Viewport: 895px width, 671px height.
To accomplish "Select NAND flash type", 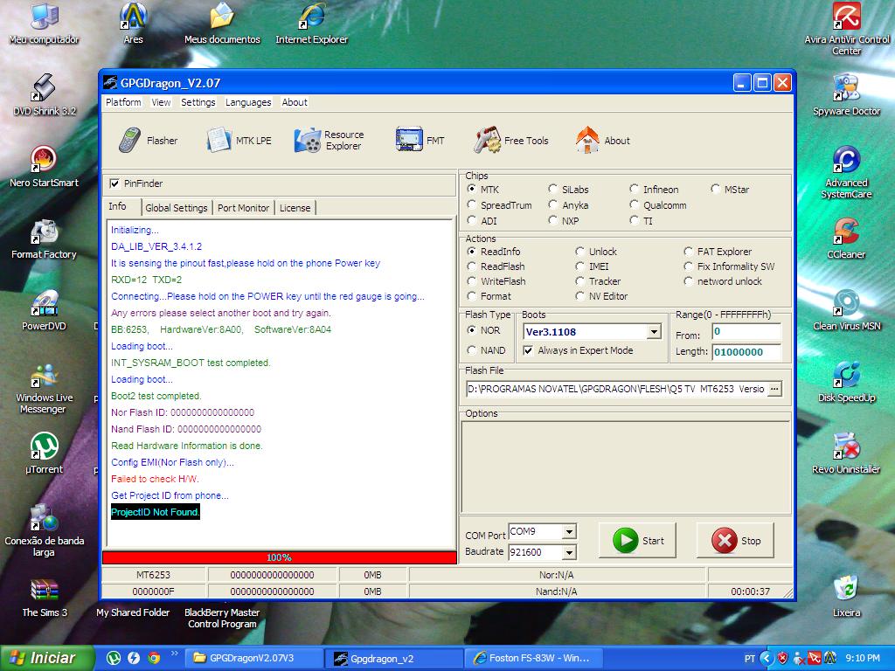I will click(x=471, y=349).
